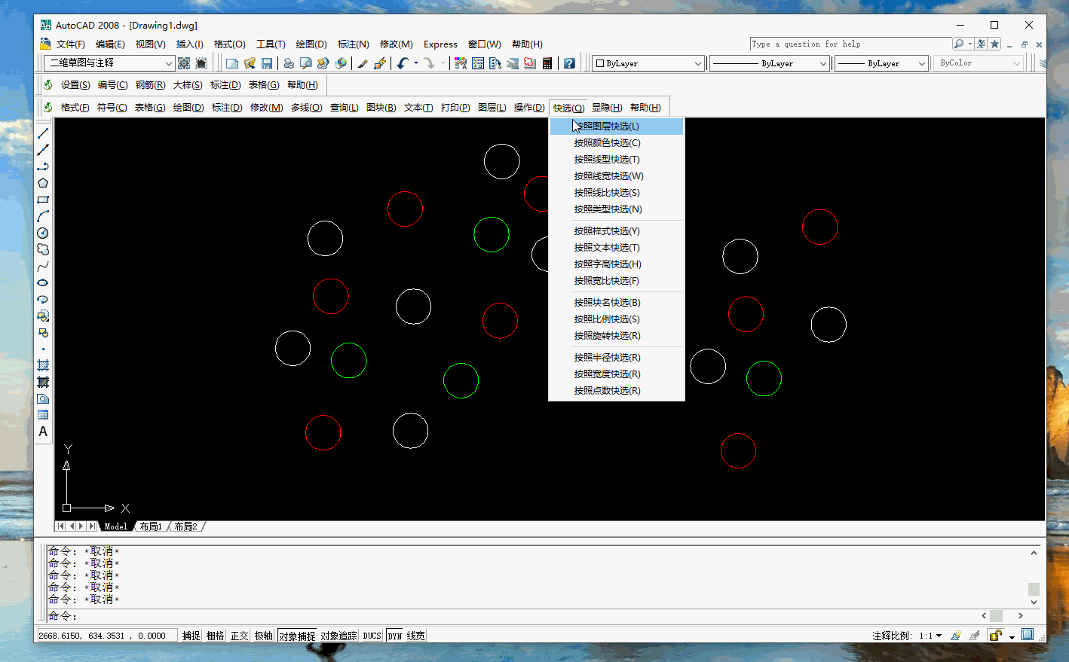Image resolution: width=1069 pixels, height=662 pixels.
Task: Select the Table tool
Action: [x=43, y=415]
